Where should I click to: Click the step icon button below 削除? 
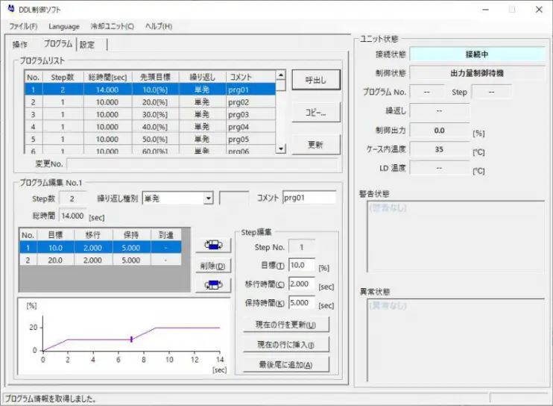coord(212,284)
